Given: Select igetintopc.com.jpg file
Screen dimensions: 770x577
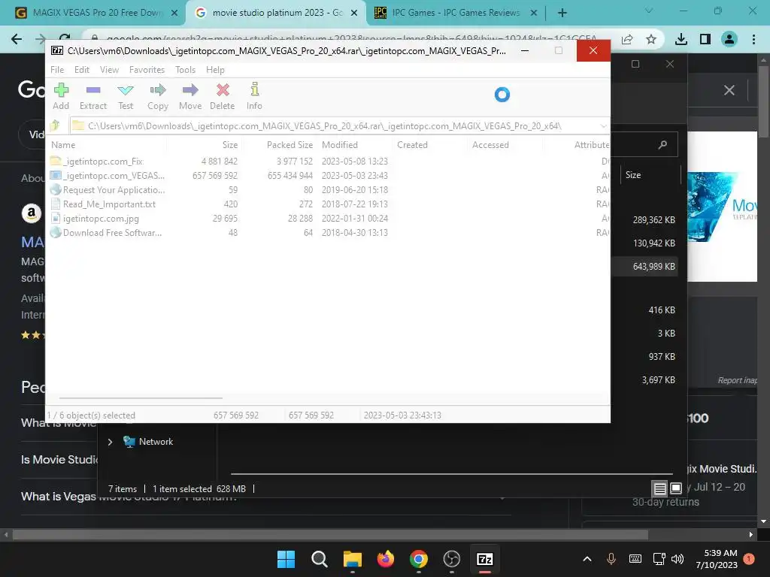Looking at the screenshot, I should click(95, 218).
